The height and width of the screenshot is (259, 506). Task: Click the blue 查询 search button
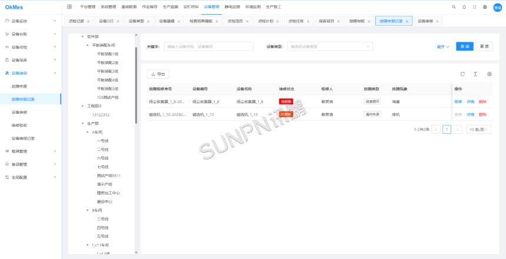[465, 46]
